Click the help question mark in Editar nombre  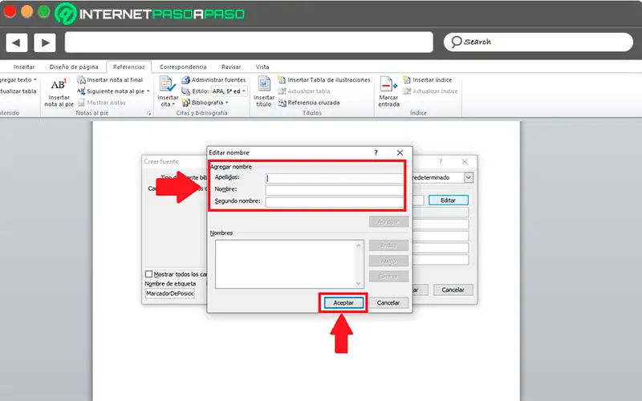376,152
